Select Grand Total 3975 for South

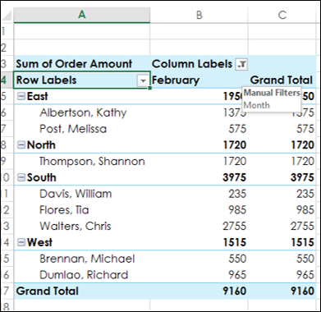(302, 177)
